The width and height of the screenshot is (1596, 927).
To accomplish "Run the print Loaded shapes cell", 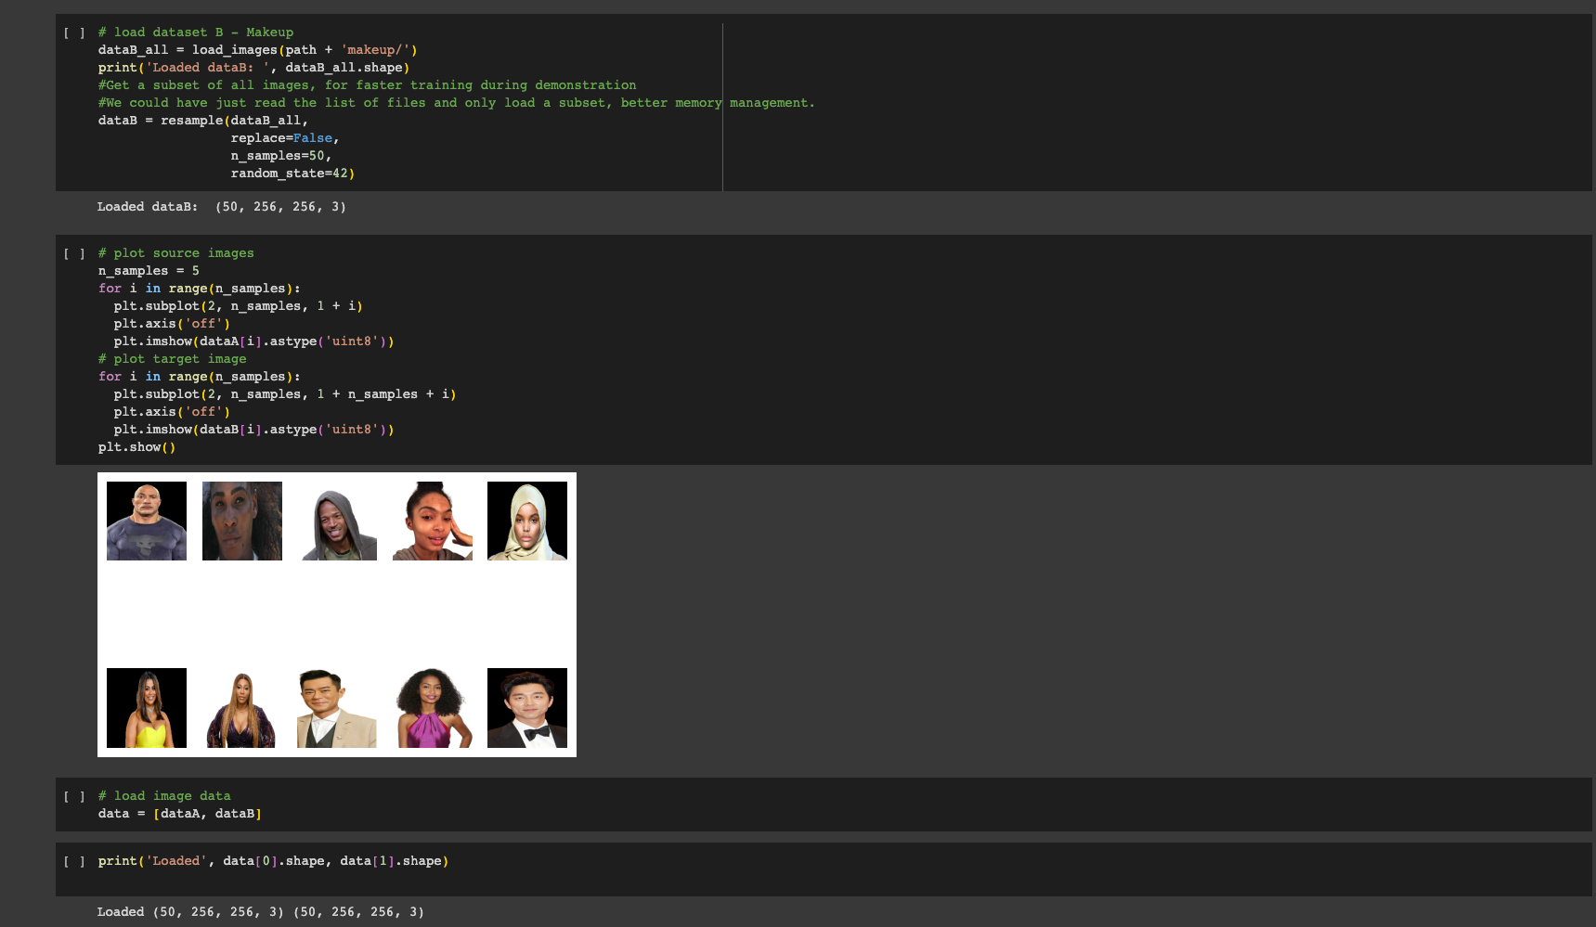I will [74, 861].
